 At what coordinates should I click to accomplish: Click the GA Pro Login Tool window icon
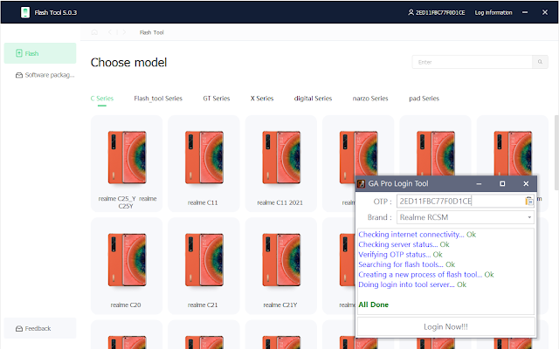tap(361, 184)
